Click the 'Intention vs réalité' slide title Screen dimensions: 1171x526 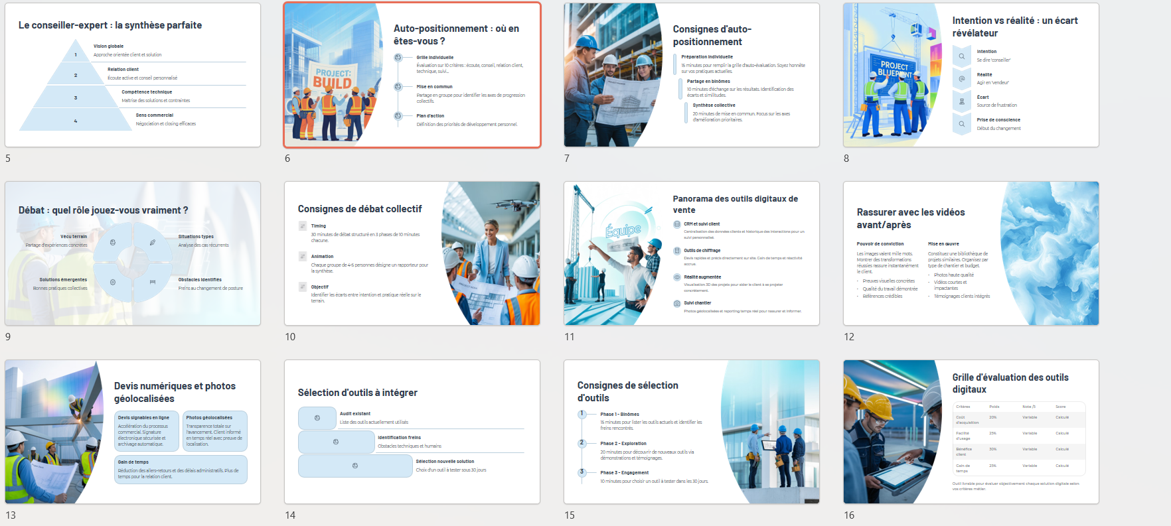coord(1014,27)
